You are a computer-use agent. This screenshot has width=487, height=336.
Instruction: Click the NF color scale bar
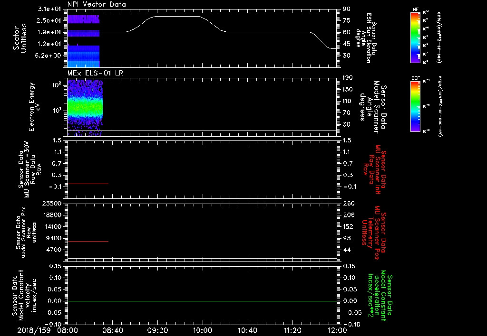(416, 37)
